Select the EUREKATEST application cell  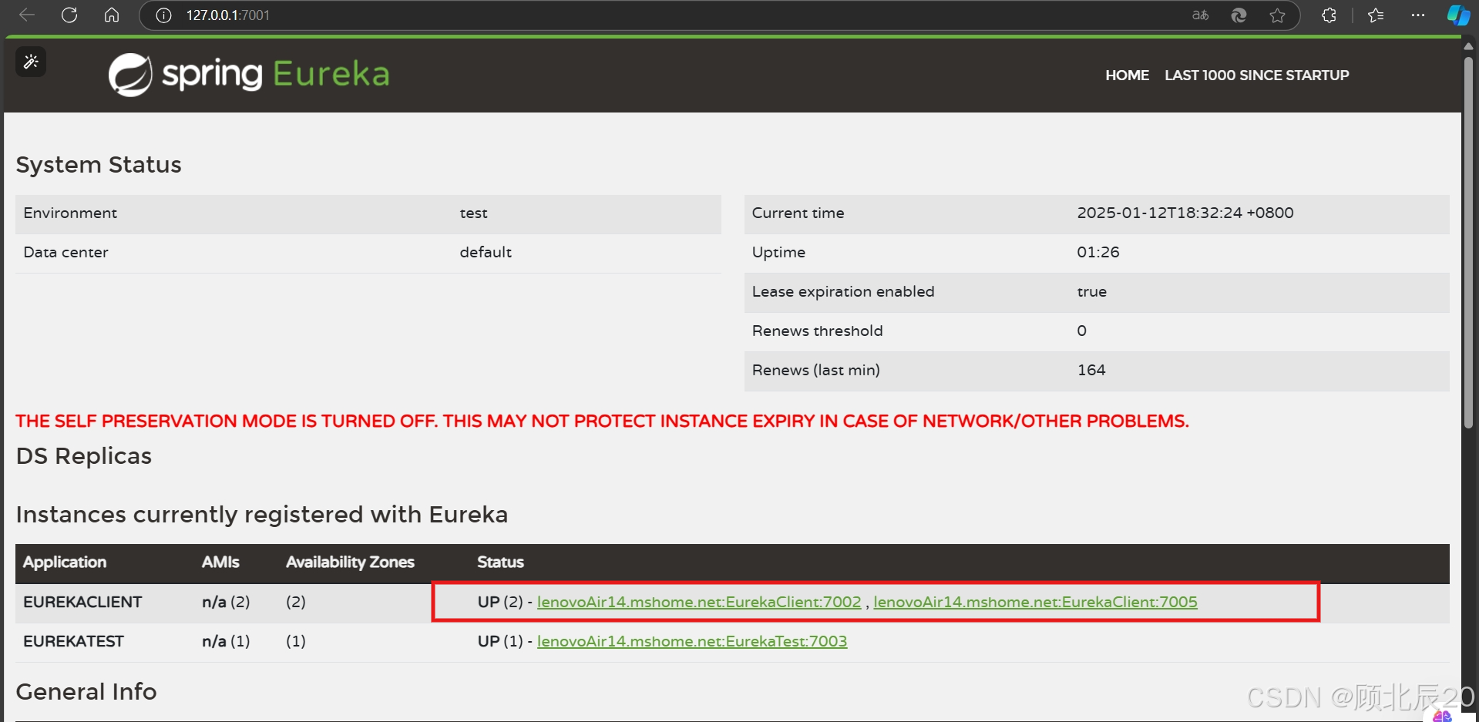pos(73,641)
